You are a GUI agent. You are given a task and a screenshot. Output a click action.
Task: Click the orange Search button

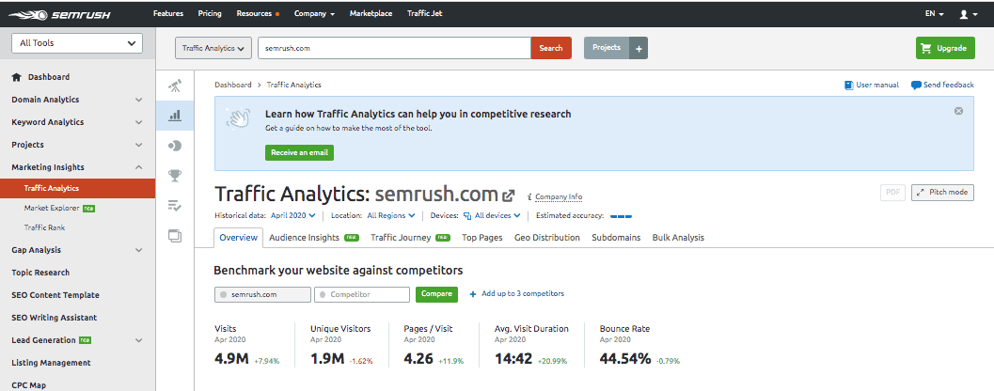click(x=551, y=48)
